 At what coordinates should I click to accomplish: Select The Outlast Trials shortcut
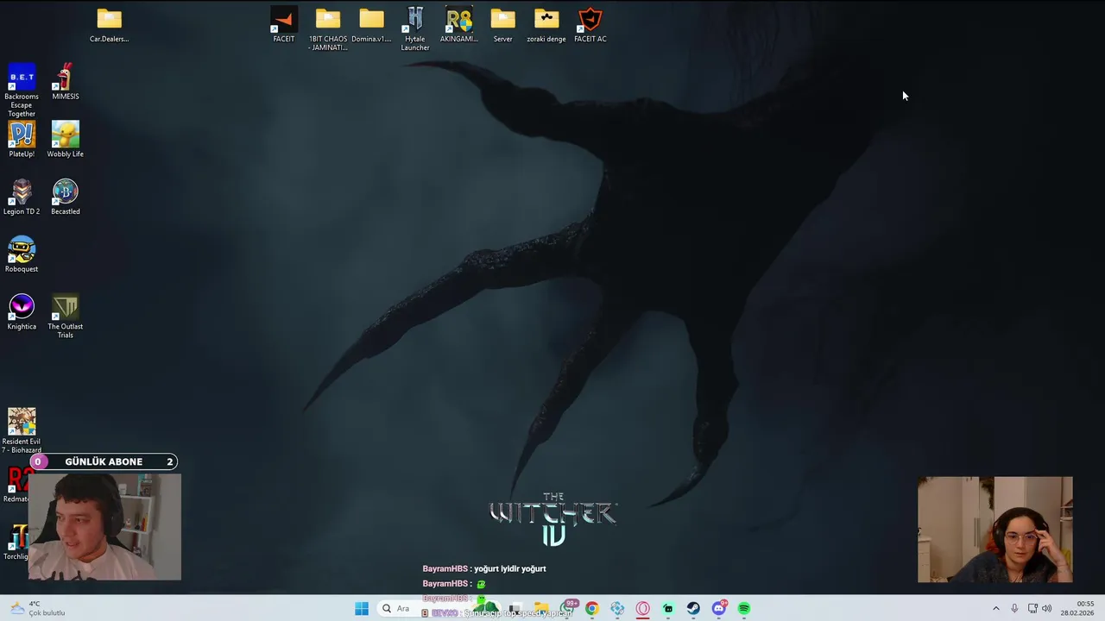click(66, 316)
